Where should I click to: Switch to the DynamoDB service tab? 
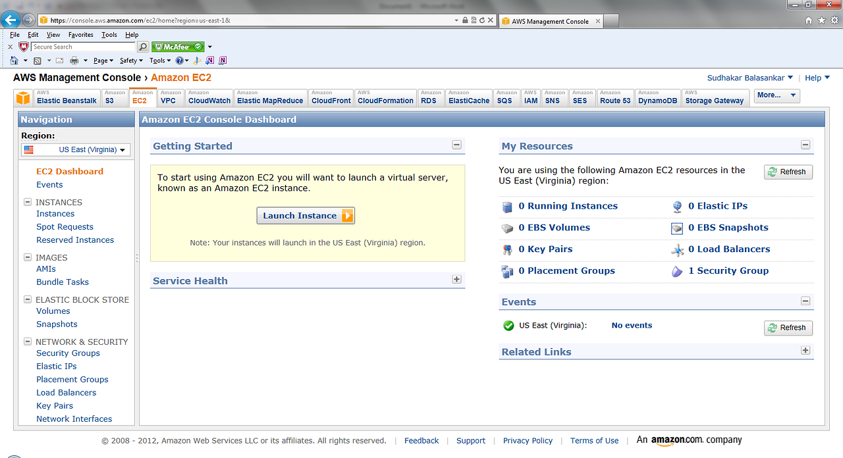[x=658, y=97]
